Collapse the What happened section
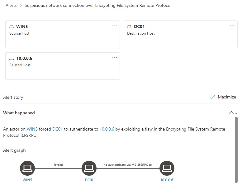Viewport: 242px width, 191px height. coord(231,112)
